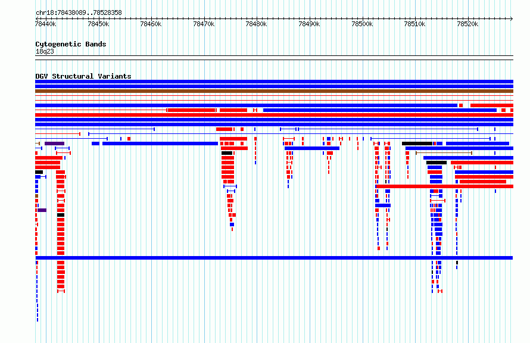Click the long black variant spanning 78508k to 78513k

417,144
